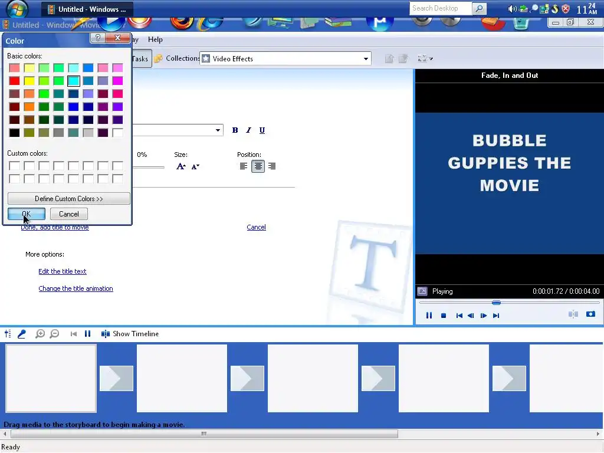Toggle italic text formatting
This screenshot has width=604, height=453.
click(x=248, y=130)
